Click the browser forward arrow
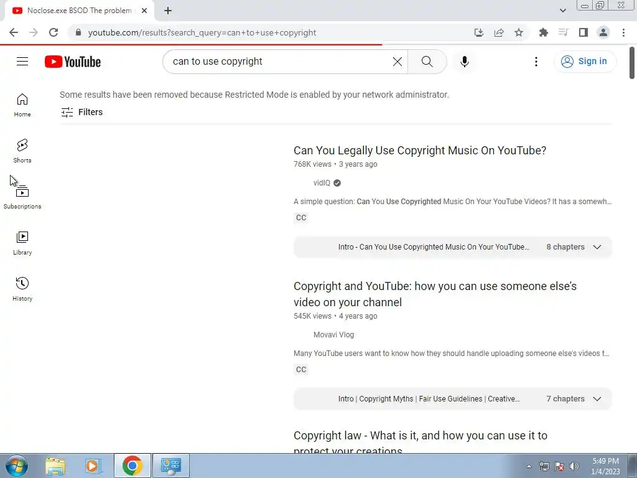 (34, 32)
